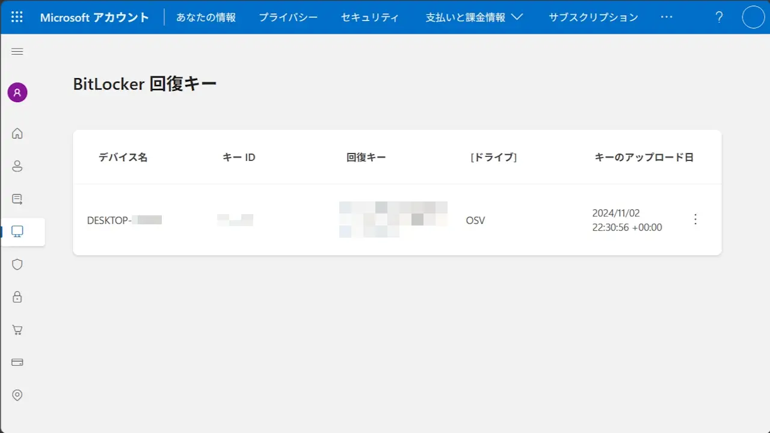Image resolution: width=770 pixels, height=433 pixels.
Task: Open the Subscriptions sidebar icon with arrow
Action: tap(17, 198)
